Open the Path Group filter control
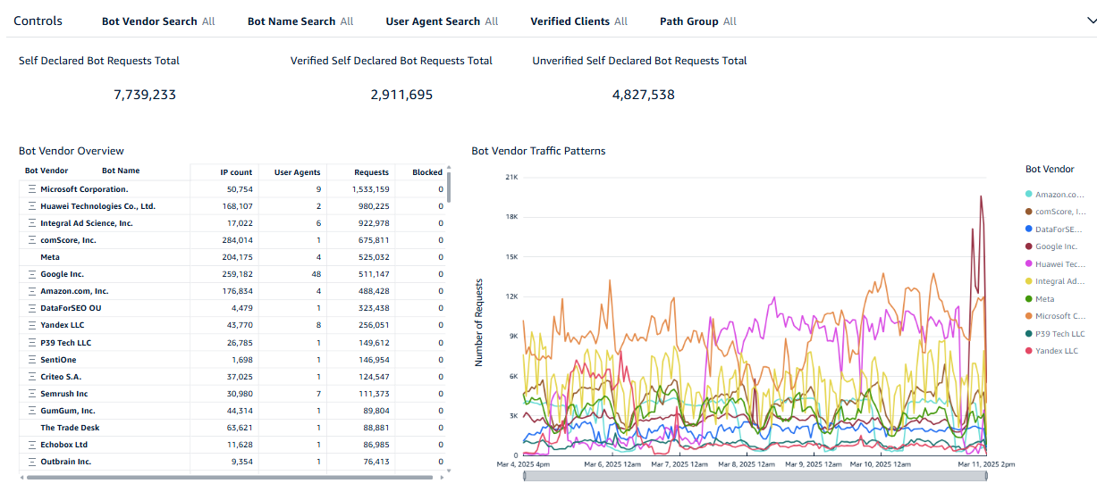Screen dimensions: 1097x492 (697, 21)
